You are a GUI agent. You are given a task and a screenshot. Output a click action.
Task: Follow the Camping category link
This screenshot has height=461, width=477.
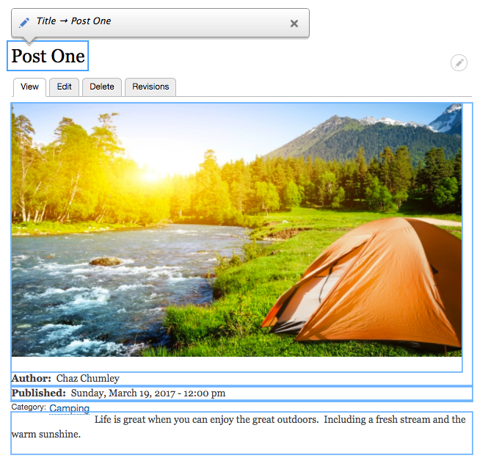point(70,408)
